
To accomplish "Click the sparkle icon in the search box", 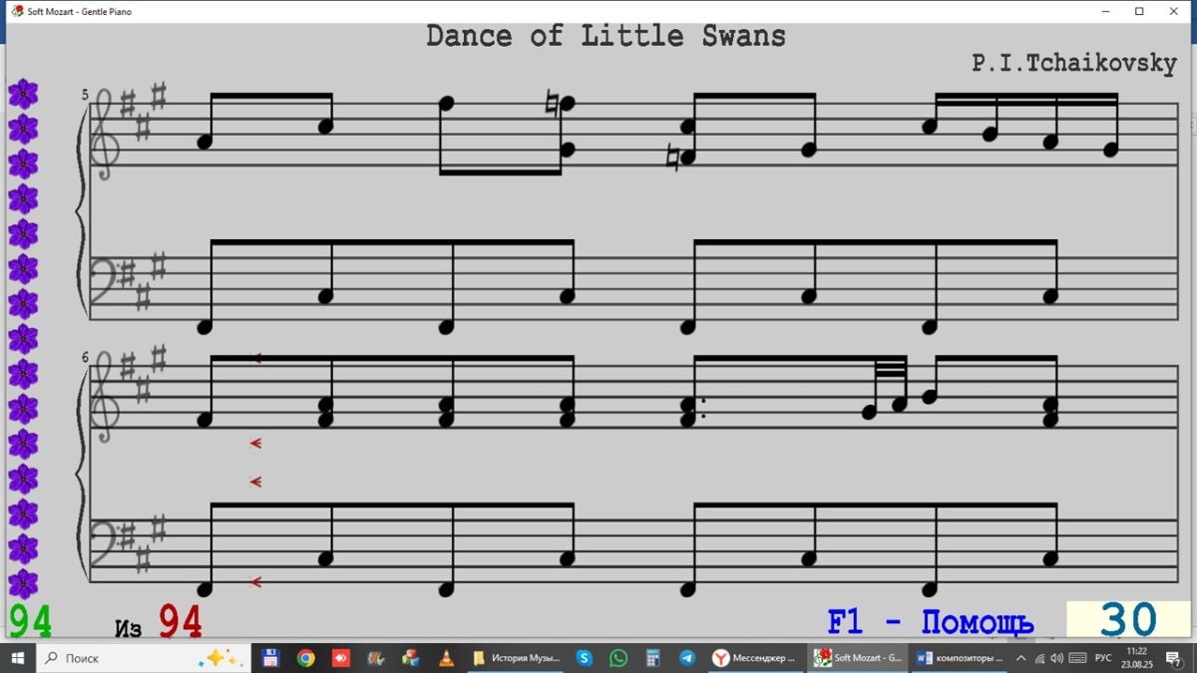I will point(218,658).
